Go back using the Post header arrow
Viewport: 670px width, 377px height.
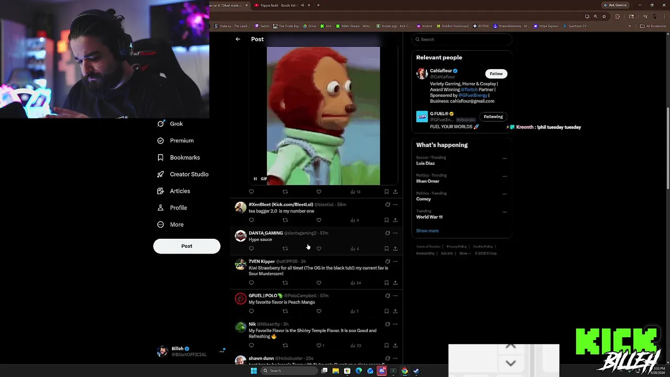click(x=238, y=39)
